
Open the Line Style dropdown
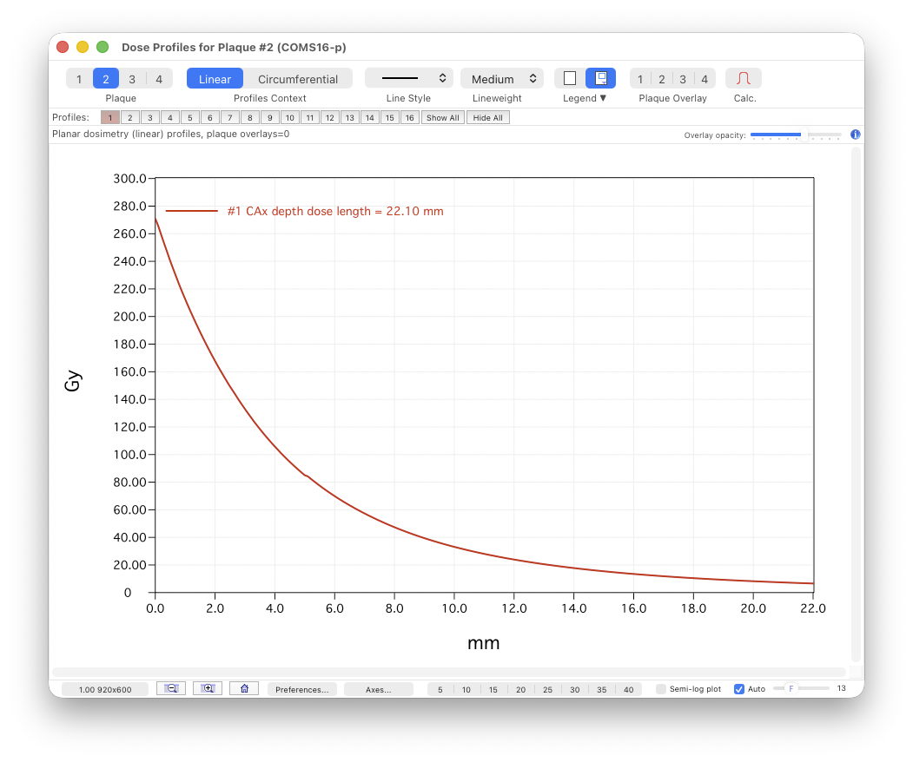408,77
